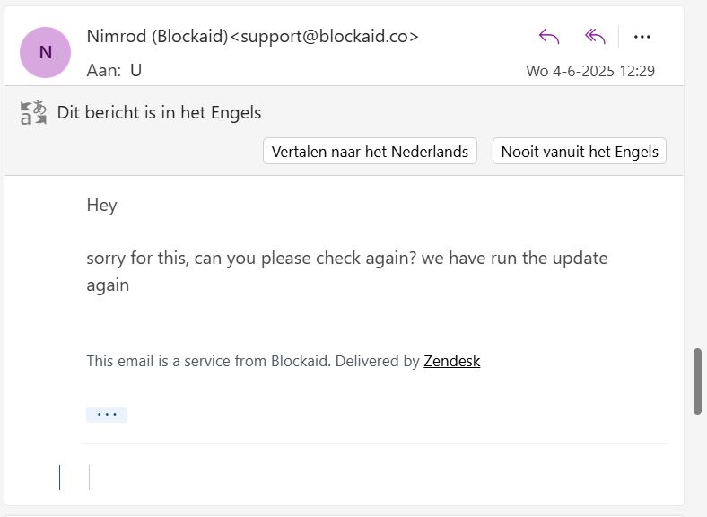The width and height of the screenshot is (707, 517).
Task: Click the Reply all double-arrow icon
Action: [595, 37]
